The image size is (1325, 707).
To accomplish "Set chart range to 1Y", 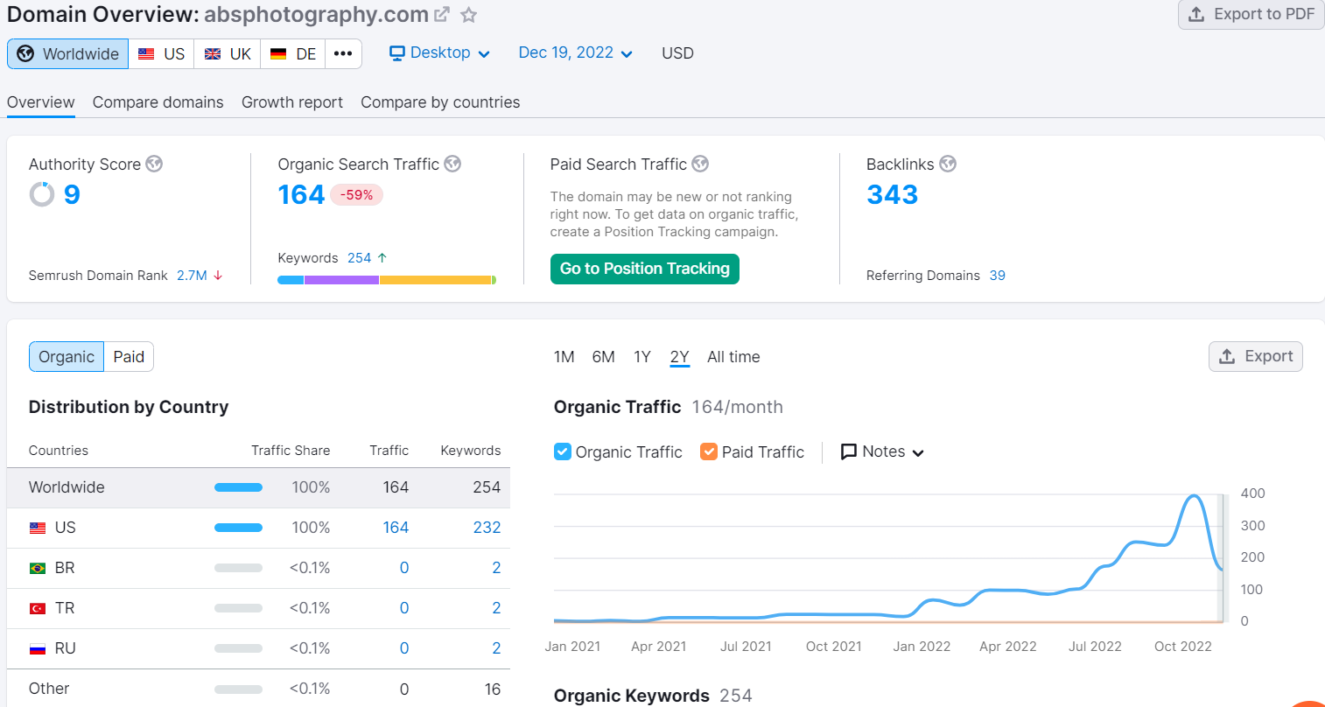I will pyautogui.click(x=642, y=356).
